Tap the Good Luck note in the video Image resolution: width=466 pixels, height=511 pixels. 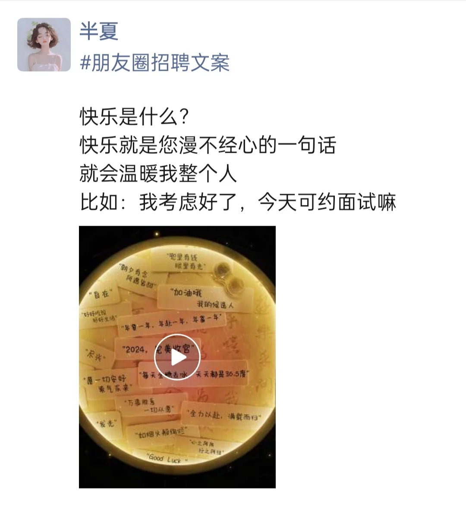[x=167, y=459]
